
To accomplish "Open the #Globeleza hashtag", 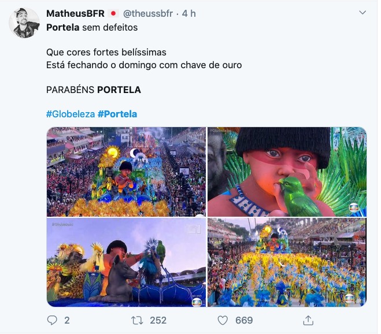I will click(x=71, y=114).
